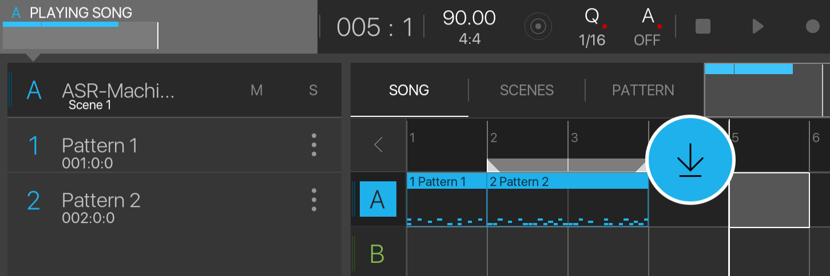
Task: Select the green track B label
Action: point(377,253)
